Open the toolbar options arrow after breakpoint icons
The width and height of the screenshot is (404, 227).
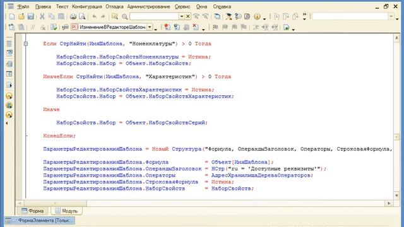pos(203,30)
